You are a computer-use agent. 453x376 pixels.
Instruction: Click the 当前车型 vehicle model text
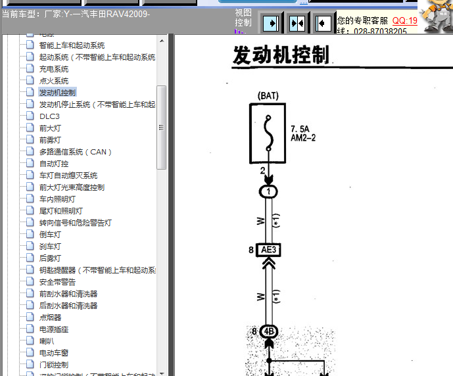[76, 14]
